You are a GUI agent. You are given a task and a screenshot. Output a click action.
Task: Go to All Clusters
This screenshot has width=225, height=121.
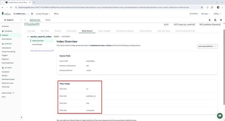point(193,14)
